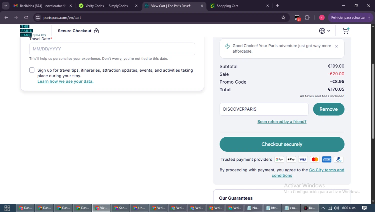This screenshot has width=375, height=212.
Task: Open the extension icon with red badge
Action: click(x=297, y=18)
